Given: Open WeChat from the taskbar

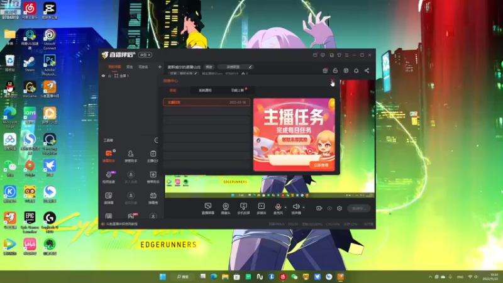Looking at the screenshot, I should (294, 277).
